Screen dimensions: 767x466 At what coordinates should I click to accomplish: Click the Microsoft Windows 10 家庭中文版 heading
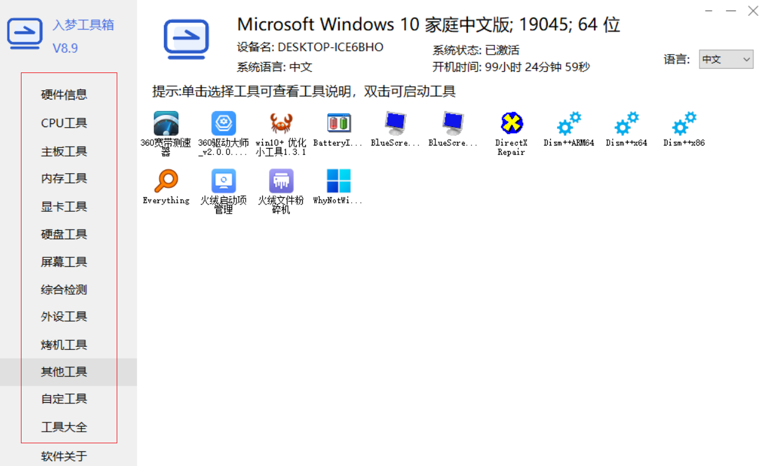[x=429, y=25]
